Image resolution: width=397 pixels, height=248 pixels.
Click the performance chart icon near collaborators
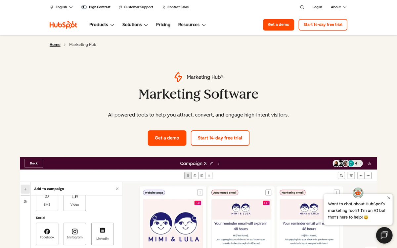tap(369, 163)
